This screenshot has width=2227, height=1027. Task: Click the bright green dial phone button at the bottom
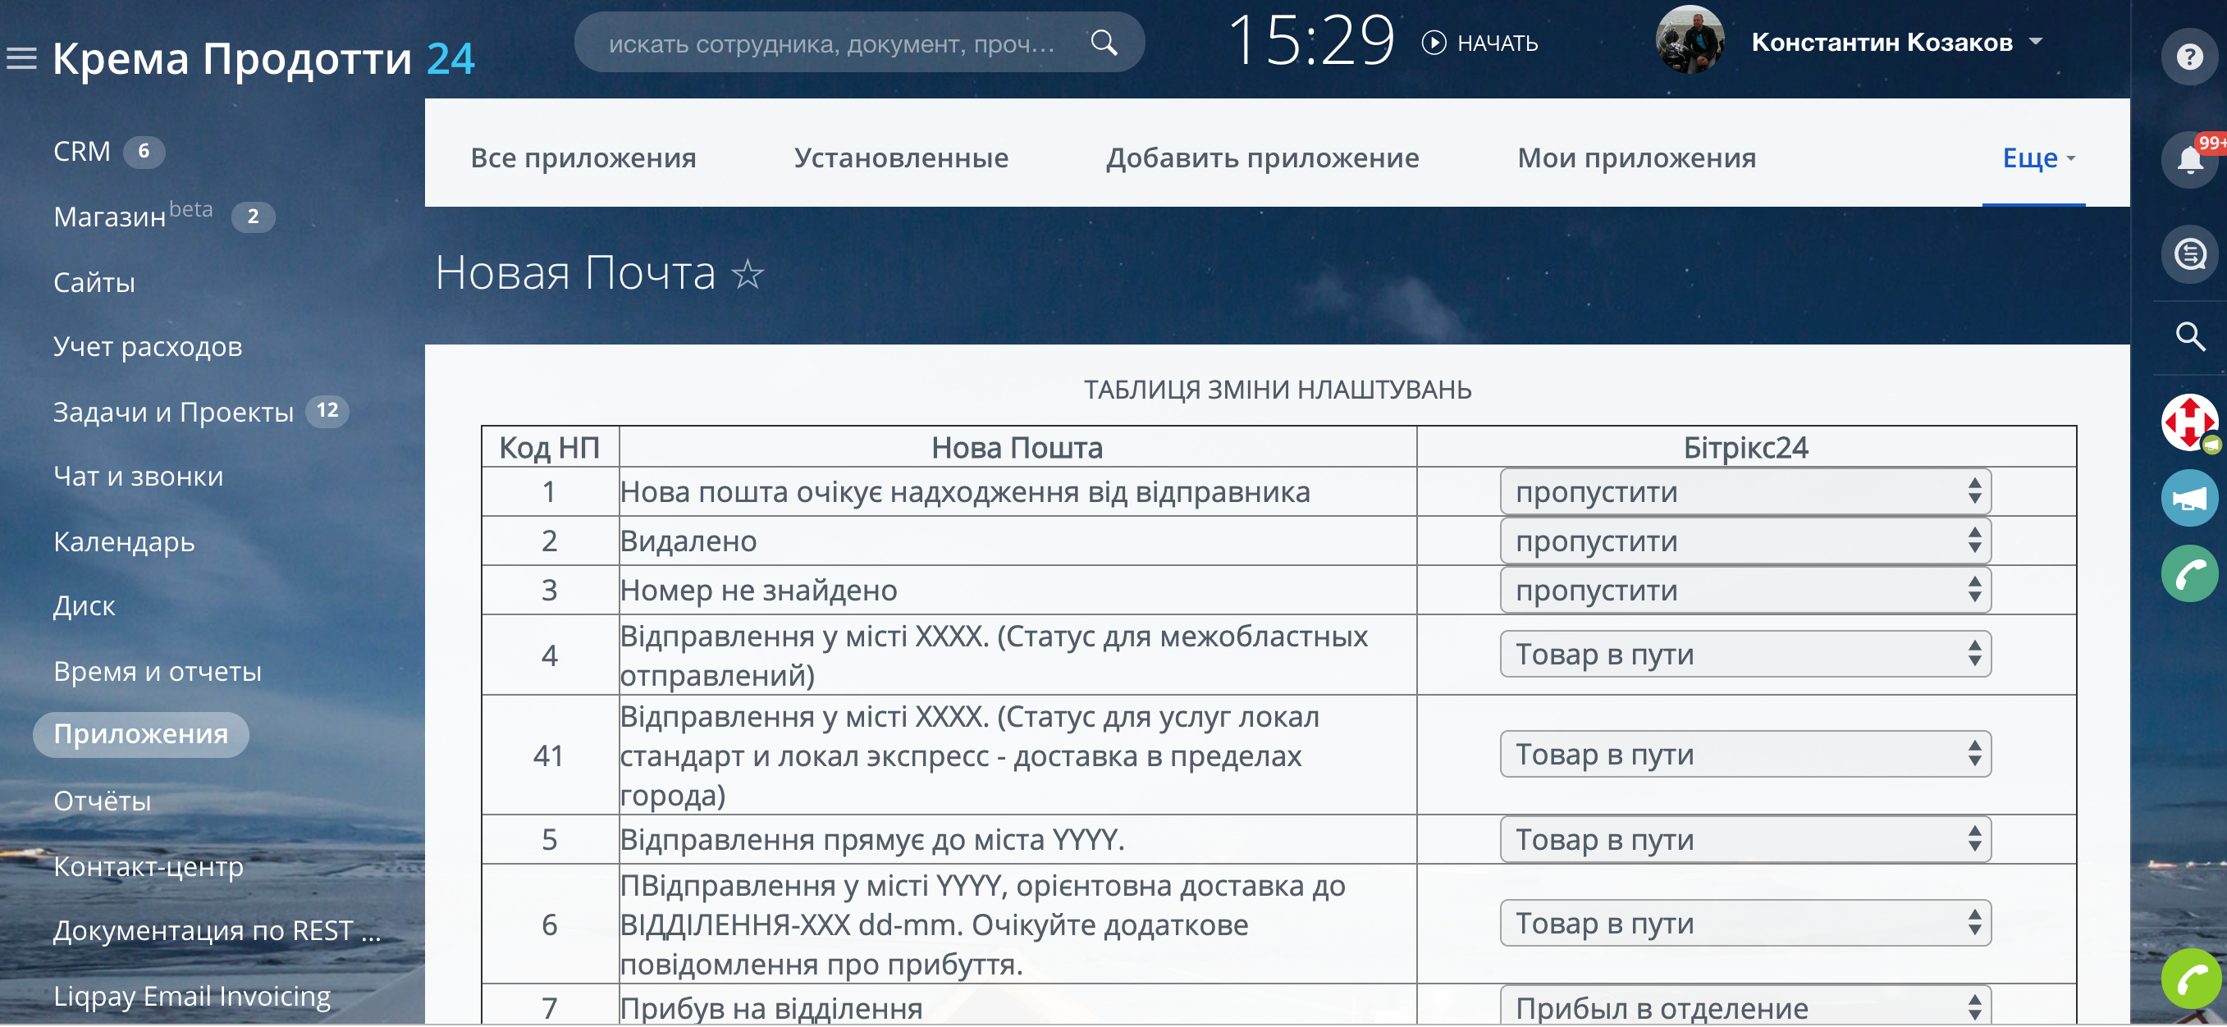(x=2191, y=979)
